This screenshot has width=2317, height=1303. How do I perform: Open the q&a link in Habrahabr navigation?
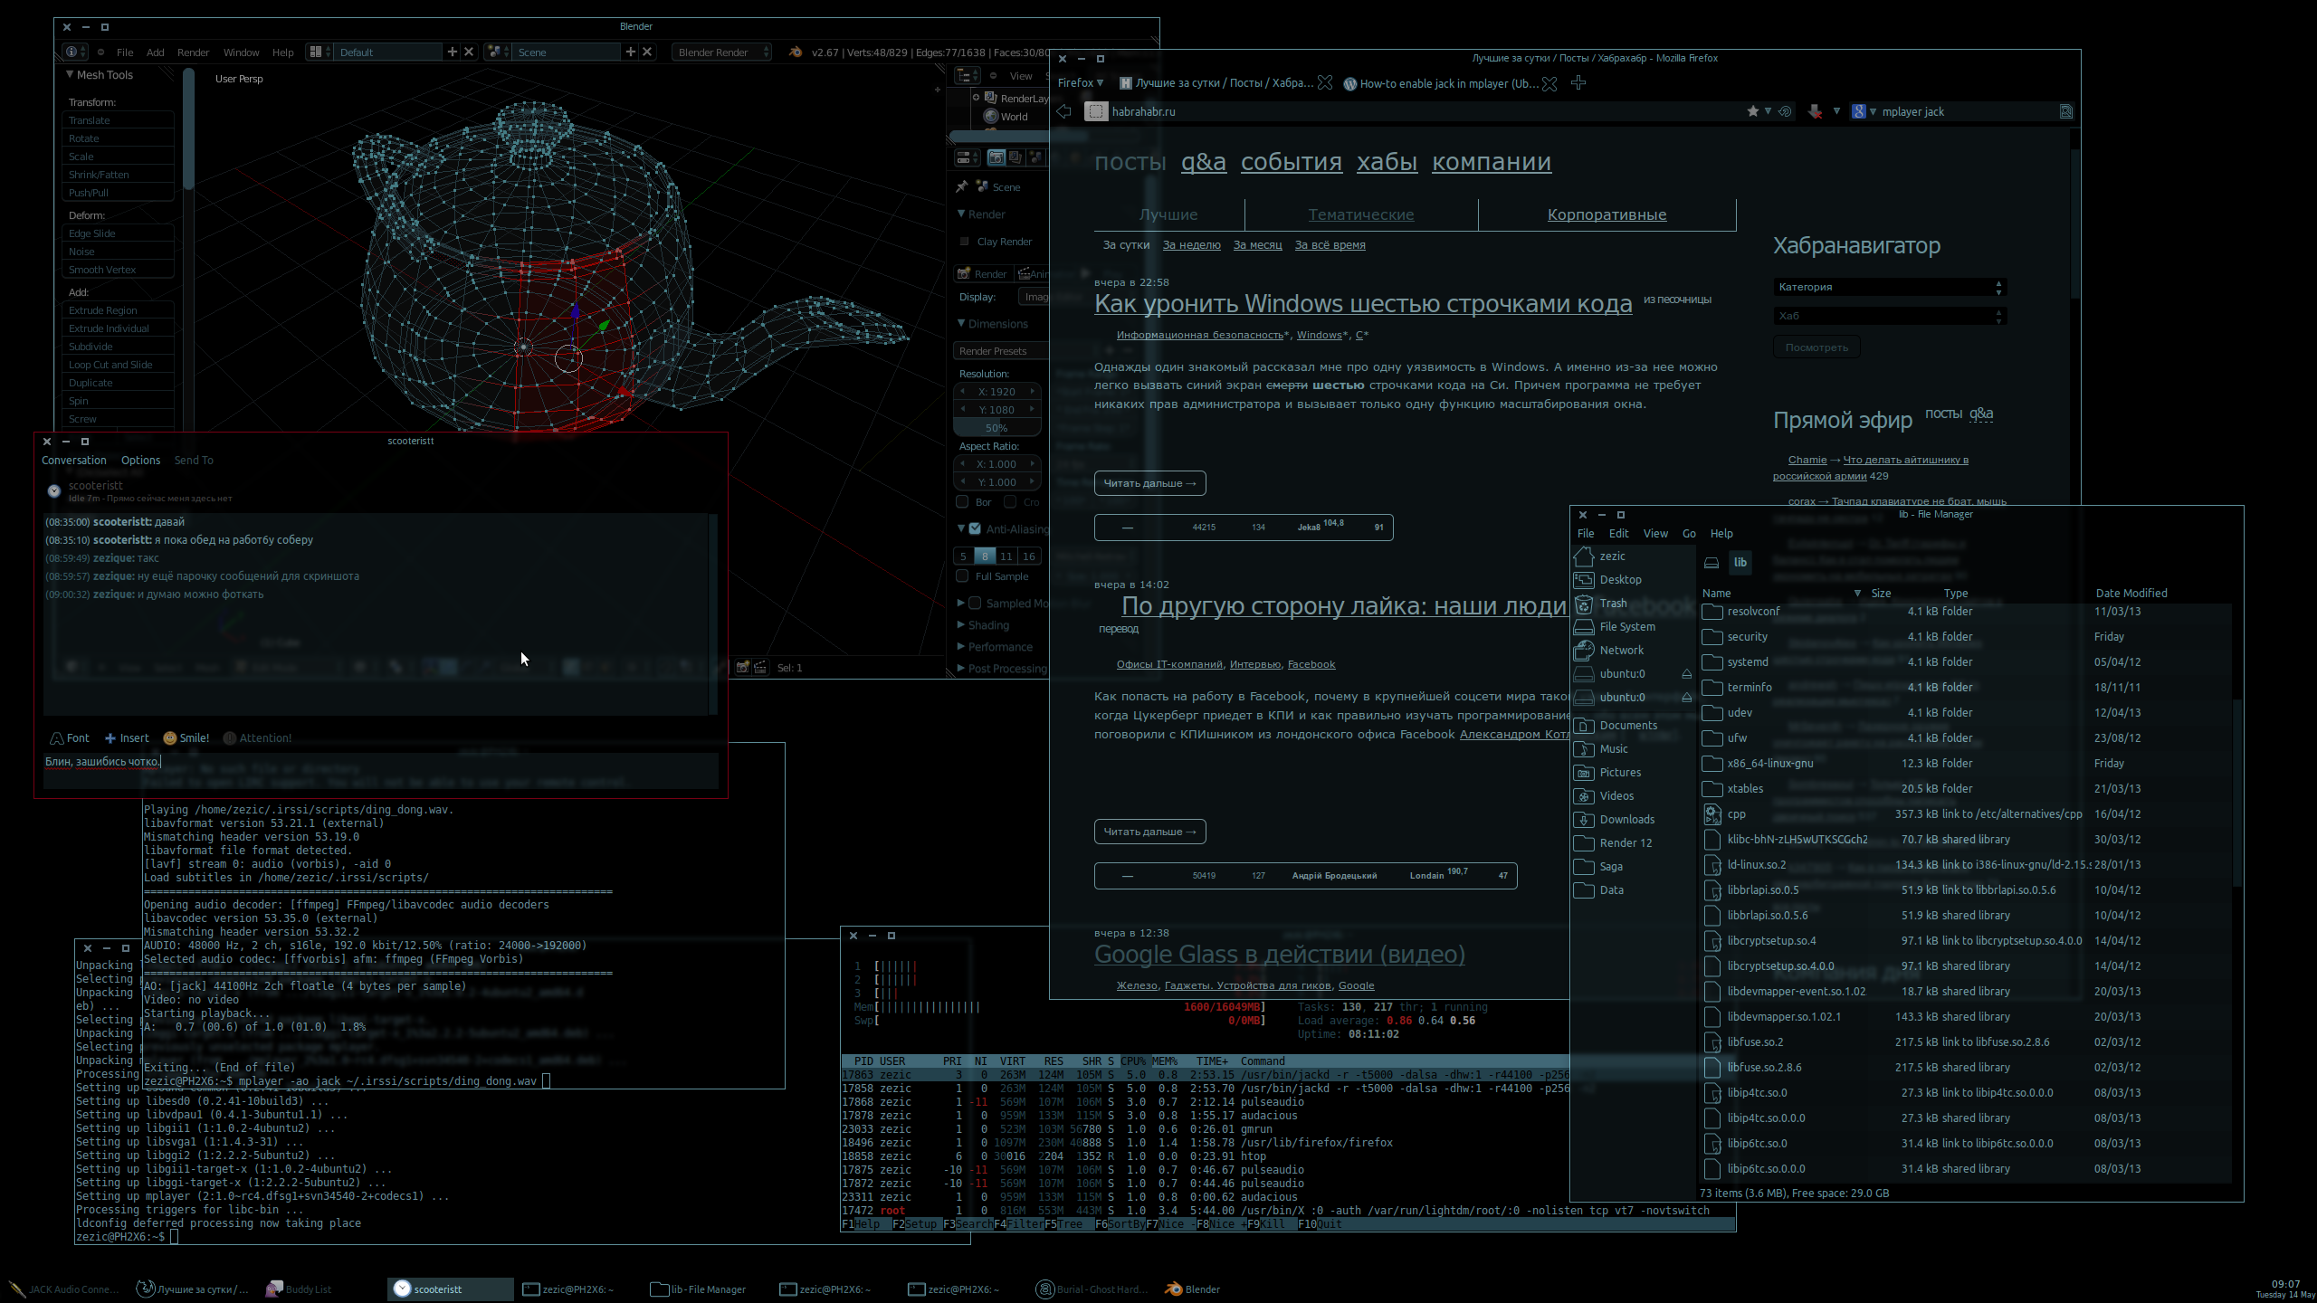coord(1203,162)
